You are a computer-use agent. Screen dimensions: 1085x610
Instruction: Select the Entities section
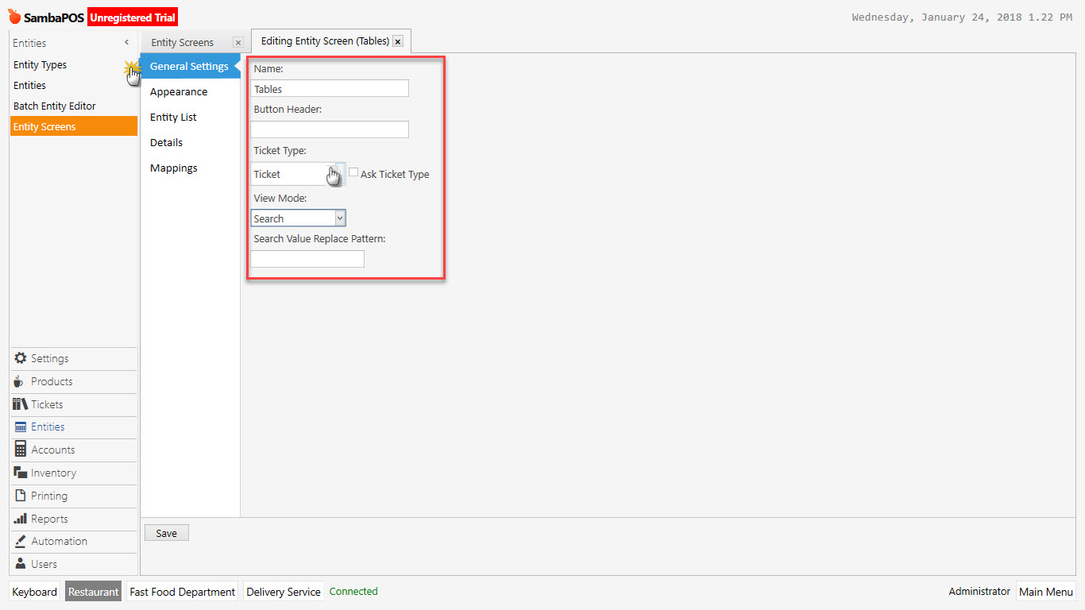pos(46,427)
